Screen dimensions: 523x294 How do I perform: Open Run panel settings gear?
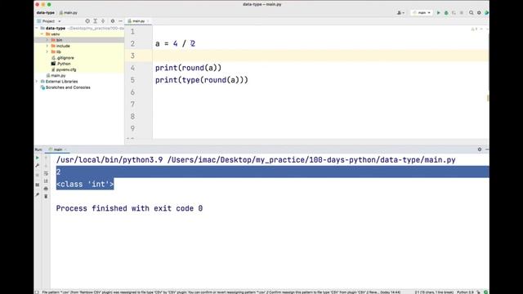pyautogui.click(x=480, y=149)
